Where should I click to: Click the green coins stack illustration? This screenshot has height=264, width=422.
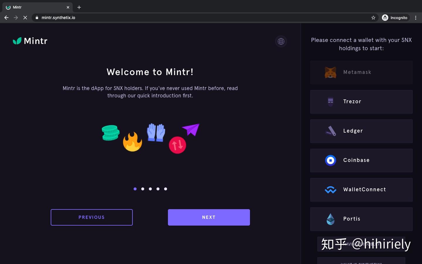point(110,133)
